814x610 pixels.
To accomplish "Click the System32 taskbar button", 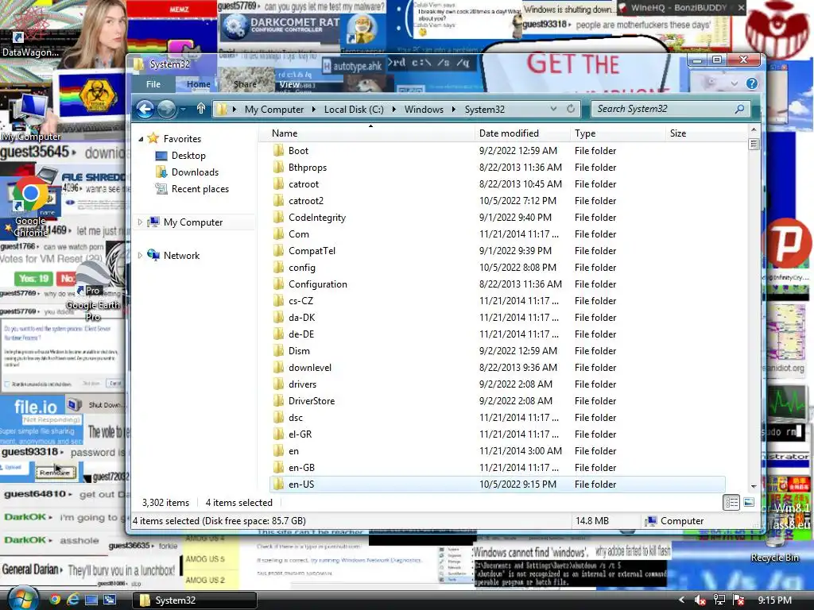I will 195,600.
